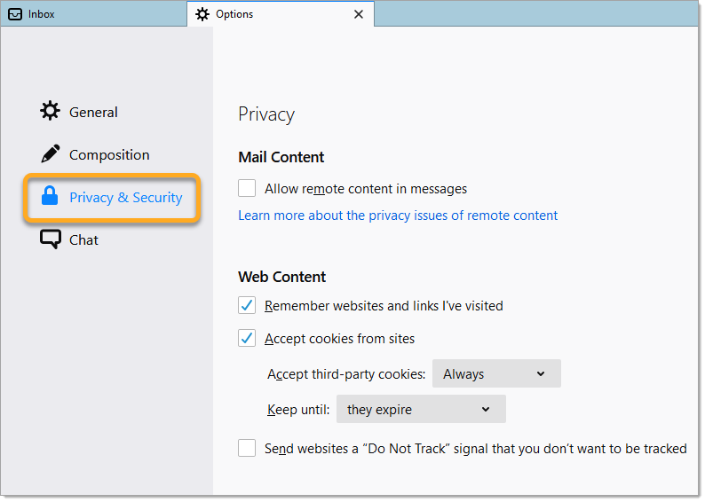Viewport: 705px width, 502px height.
Task: Click the Privacy & Security lock icon
Action: (50, 197)
